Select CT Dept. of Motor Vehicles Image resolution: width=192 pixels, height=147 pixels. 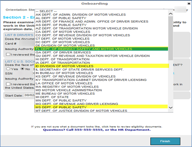click(x=102, y=39)
